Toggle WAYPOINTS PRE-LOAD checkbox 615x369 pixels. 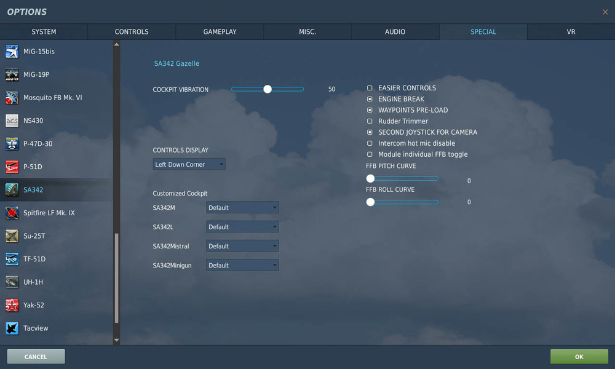(370, 110)
